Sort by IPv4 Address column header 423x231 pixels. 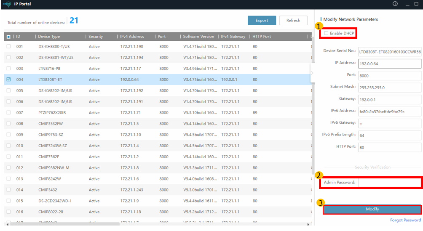coord(132,36)
